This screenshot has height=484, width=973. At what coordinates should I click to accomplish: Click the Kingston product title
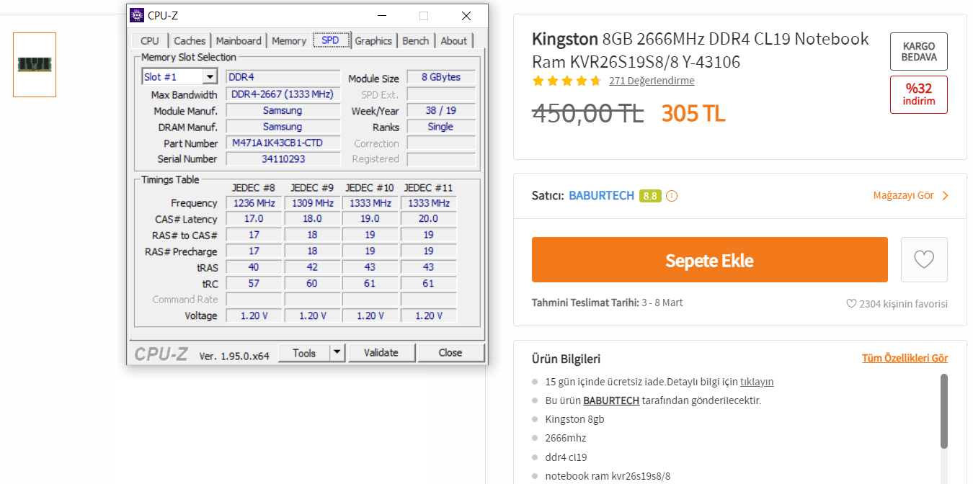click(x=701, y=50)
